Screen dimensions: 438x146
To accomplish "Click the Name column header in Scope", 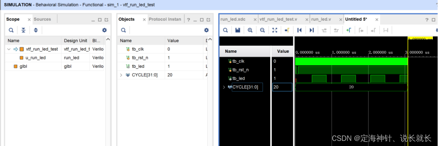I will 34,41.
